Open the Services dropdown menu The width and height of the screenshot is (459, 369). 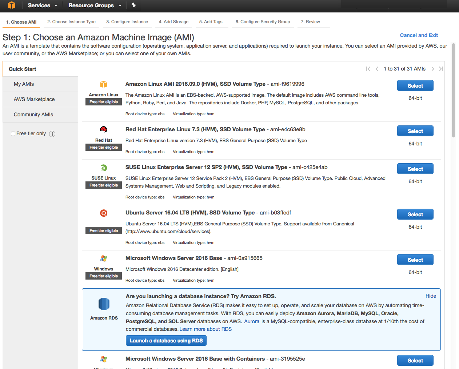[x=43, y=5]
